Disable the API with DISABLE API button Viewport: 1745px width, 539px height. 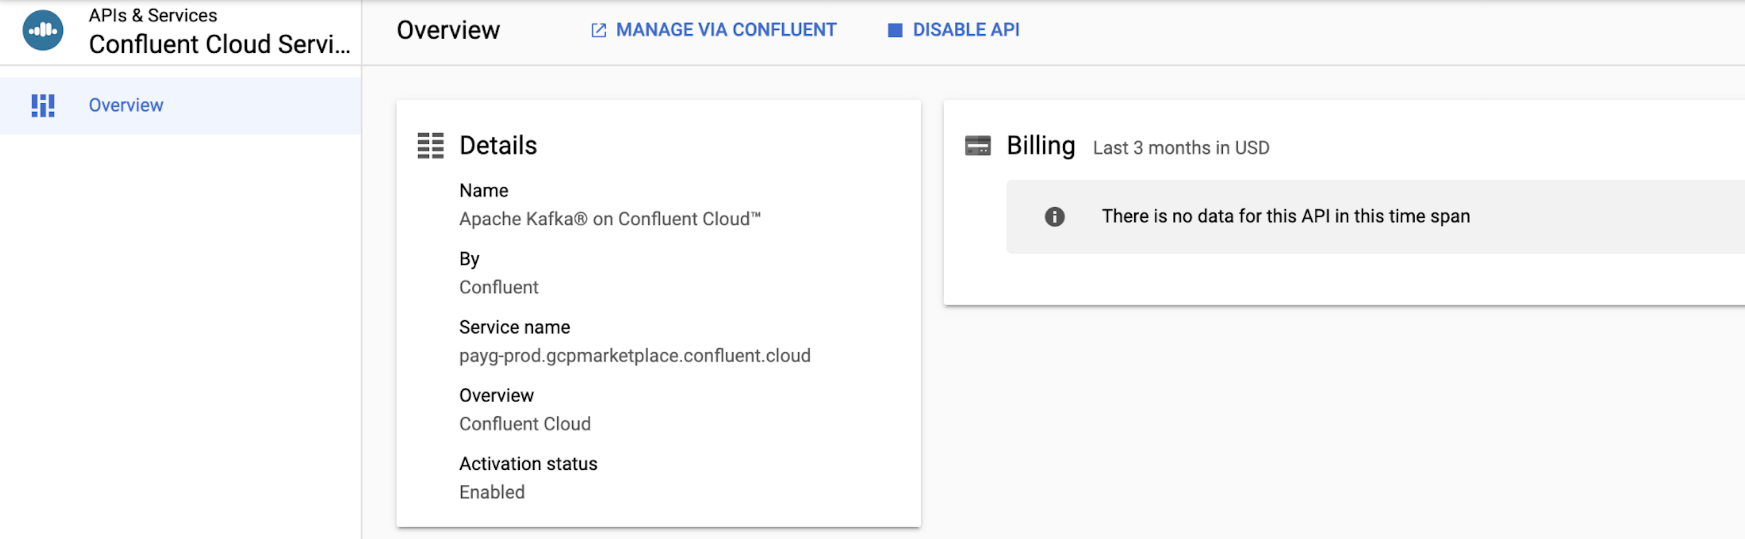(x=953, y=30)
